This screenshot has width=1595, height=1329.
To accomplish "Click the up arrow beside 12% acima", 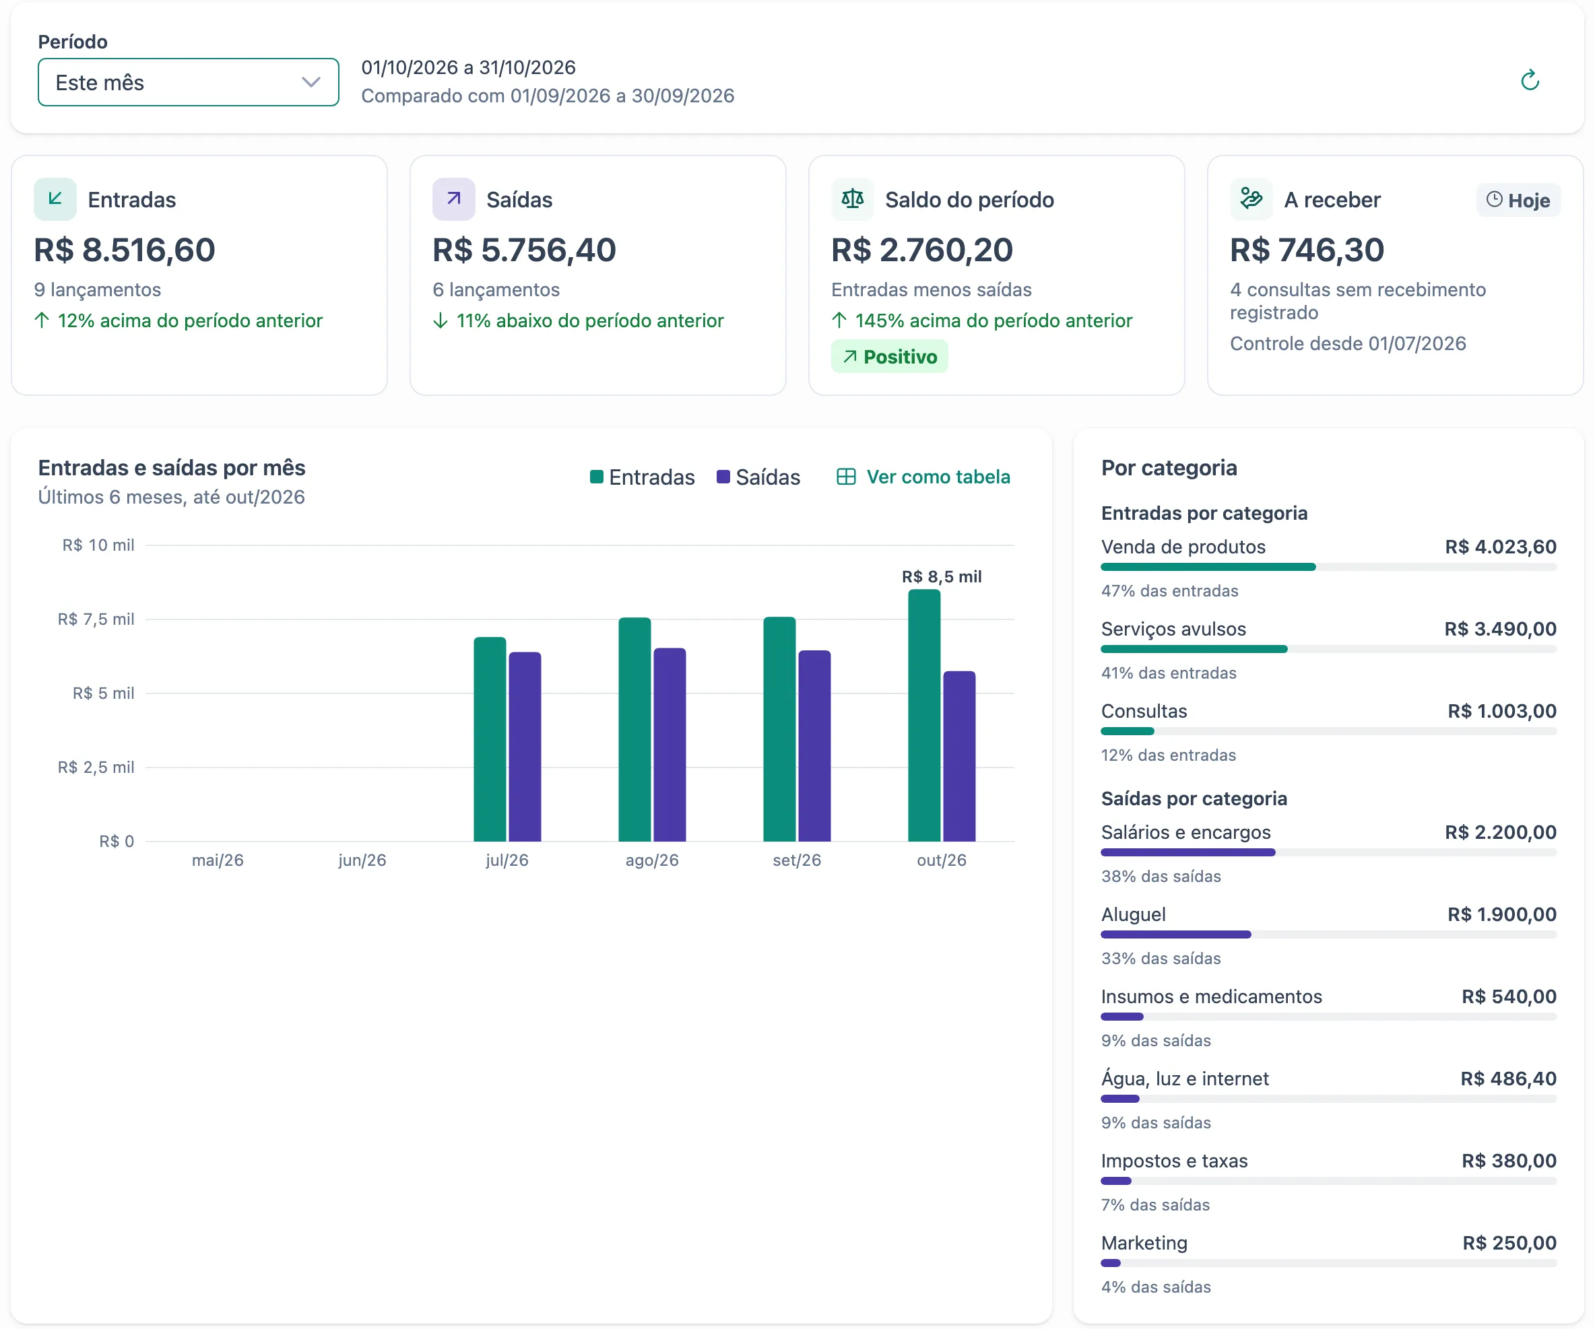I will click(x=42, y=320).
